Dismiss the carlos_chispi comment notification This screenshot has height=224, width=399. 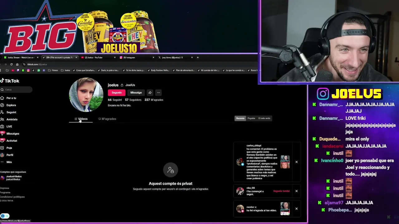(296, 162)
